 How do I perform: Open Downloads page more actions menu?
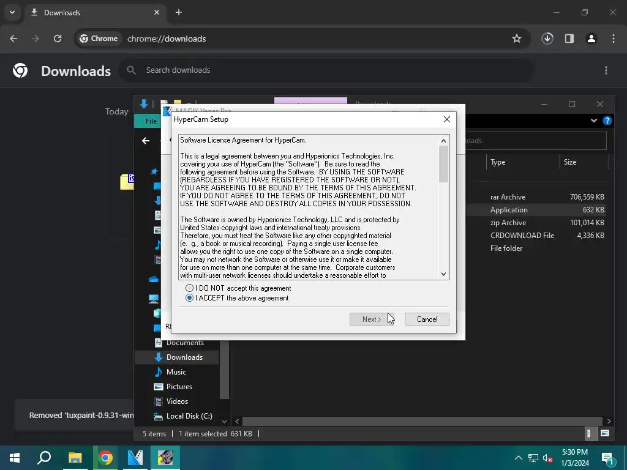click(x=606, y=70)
